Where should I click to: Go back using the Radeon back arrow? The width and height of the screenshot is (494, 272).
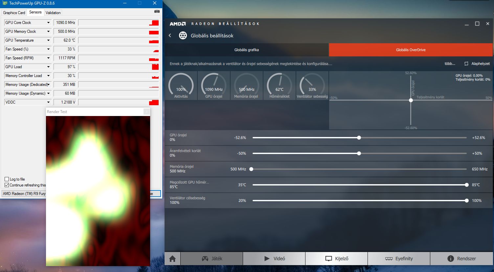click(170, 35)
